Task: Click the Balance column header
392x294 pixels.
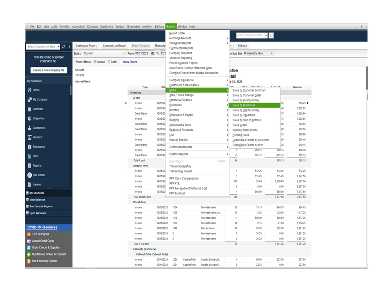Action: pyautogui.click(x=297, y=87)
